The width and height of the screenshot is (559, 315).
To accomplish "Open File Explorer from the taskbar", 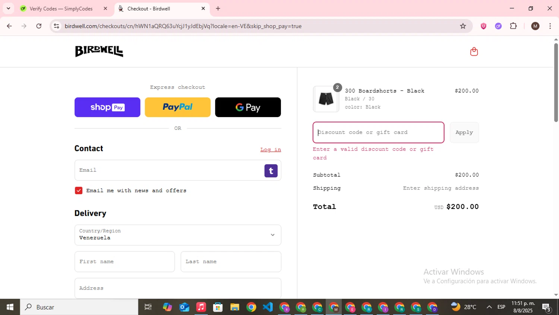I will tap(234, 307).
